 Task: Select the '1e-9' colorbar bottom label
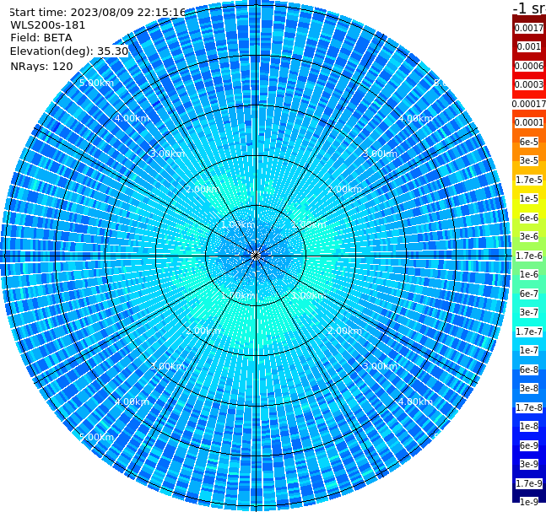tap(529, 502)
